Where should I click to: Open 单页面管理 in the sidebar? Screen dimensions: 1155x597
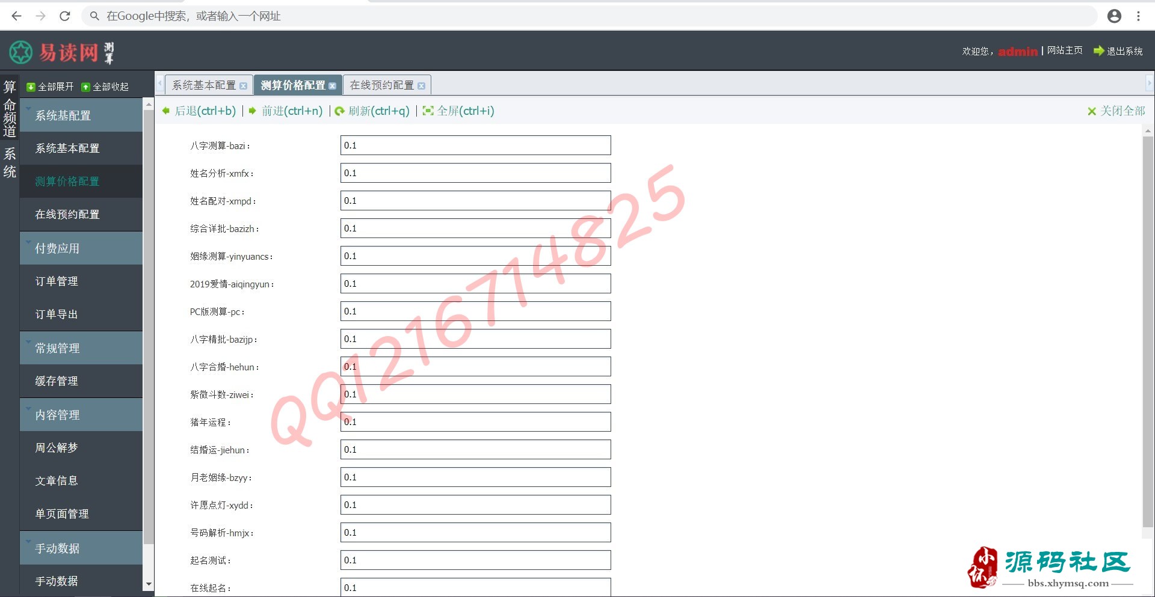point(81,514)
